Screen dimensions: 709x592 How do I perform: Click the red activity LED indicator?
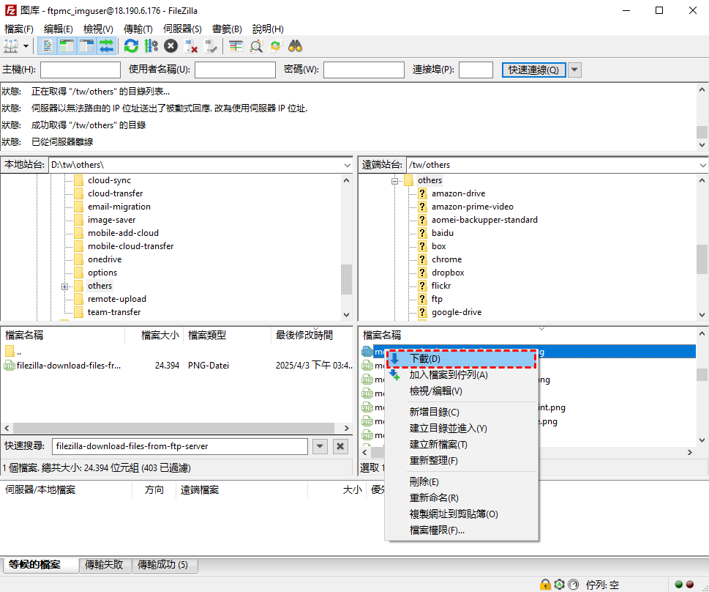pos(689,584)
